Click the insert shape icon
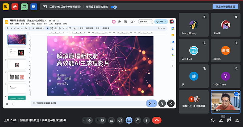The width and height of the screenshot is (243, 127). [x=60, y=28]
